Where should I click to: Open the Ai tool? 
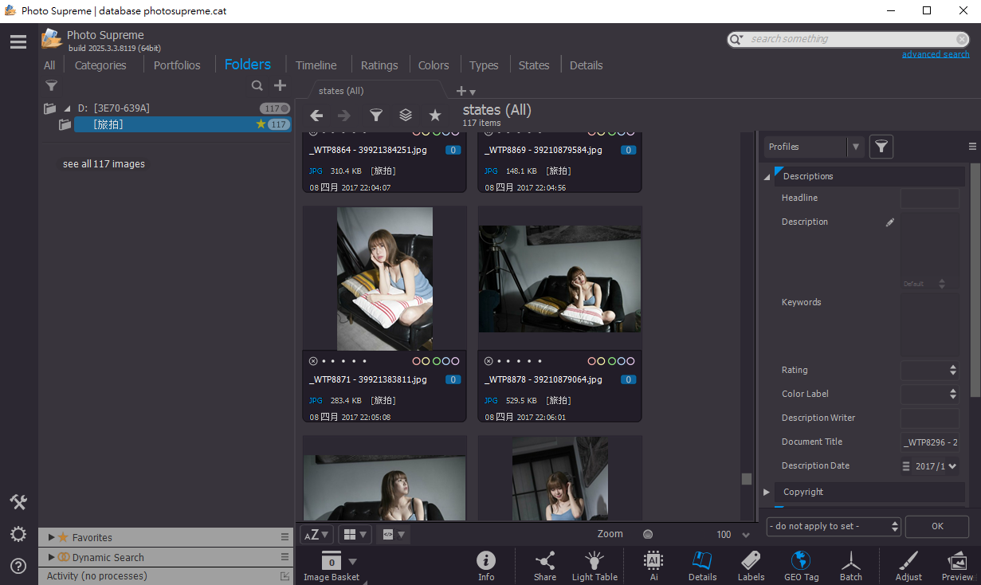click(x=653, y=565)
